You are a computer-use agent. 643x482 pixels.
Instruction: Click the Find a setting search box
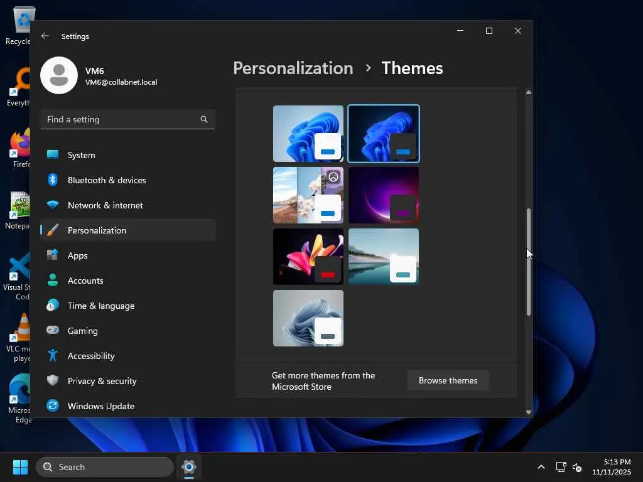tap(121, 119)
